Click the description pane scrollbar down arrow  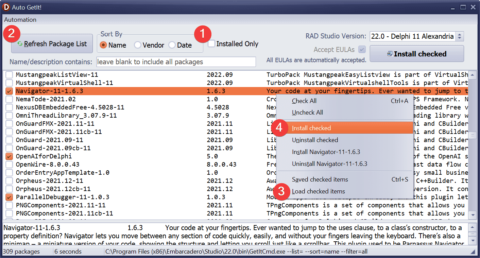tap(472, 241)
